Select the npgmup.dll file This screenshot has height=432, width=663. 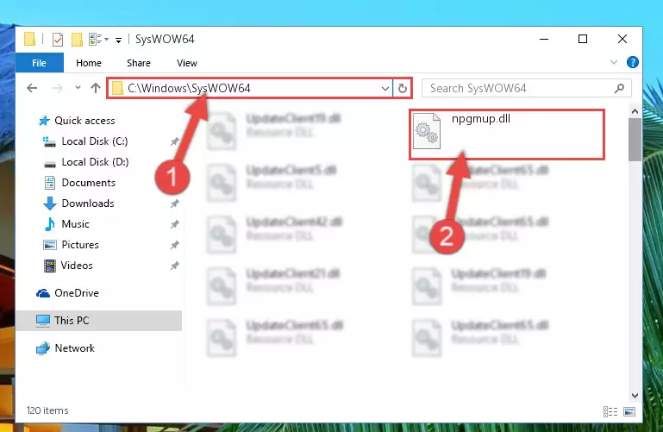tap(507, 135)
